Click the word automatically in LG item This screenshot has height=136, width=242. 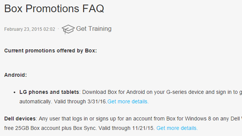35,102
